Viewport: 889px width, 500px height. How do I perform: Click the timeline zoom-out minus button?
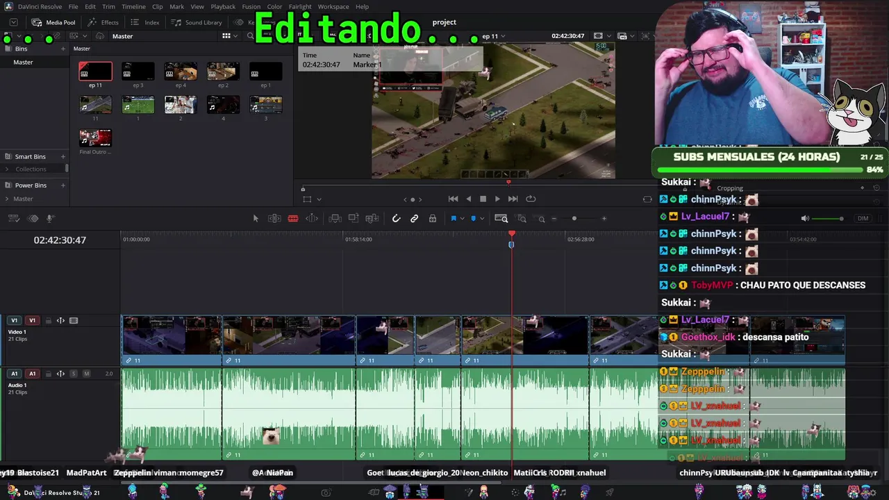[x=554, y=219]
